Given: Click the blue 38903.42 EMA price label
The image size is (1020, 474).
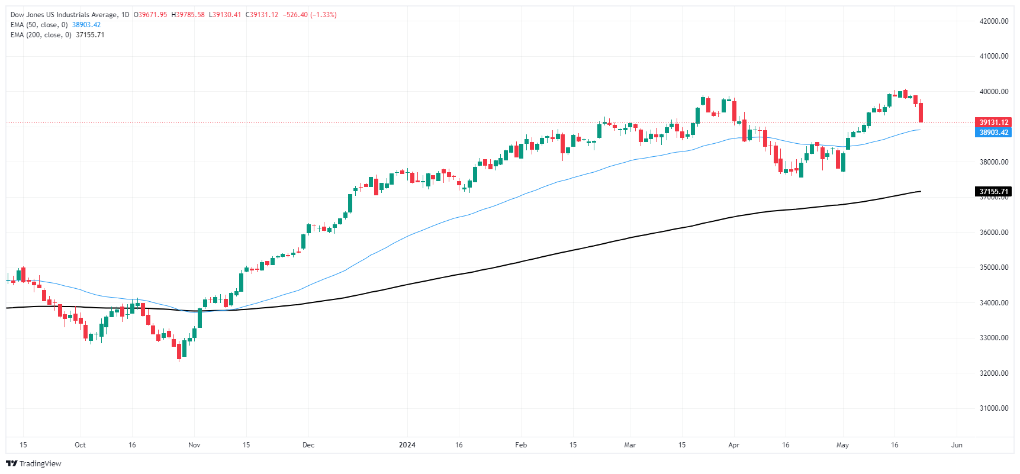Looking at the screenshot, I should [993, 133].
